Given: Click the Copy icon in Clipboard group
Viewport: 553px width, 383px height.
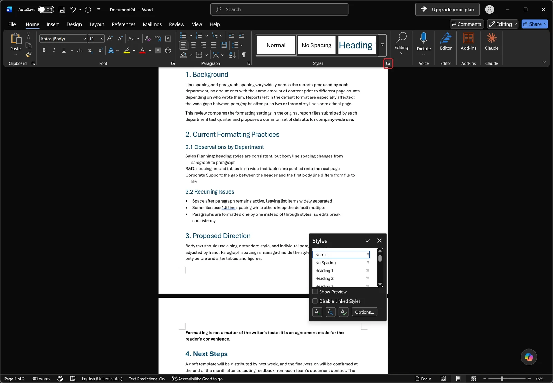Looking at the screenshot, I should click(x=28, y=45).
